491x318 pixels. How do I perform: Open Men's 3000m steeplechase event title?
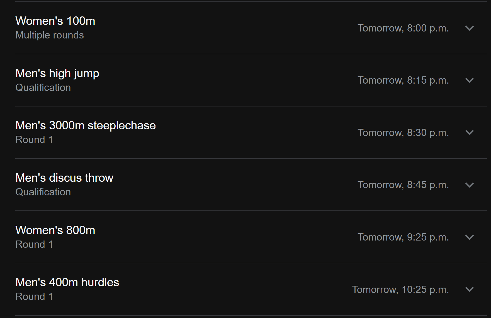tap(86, 125)
